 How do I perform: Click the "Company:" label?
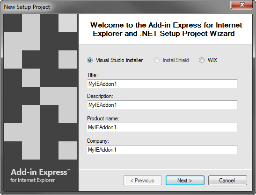click(98, 141)
